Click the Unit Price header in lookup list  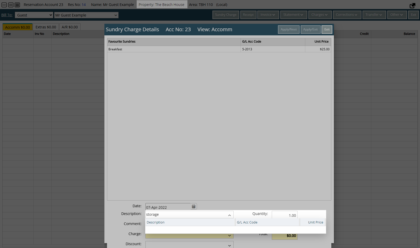pyautogui.click(x=313, y=222)
